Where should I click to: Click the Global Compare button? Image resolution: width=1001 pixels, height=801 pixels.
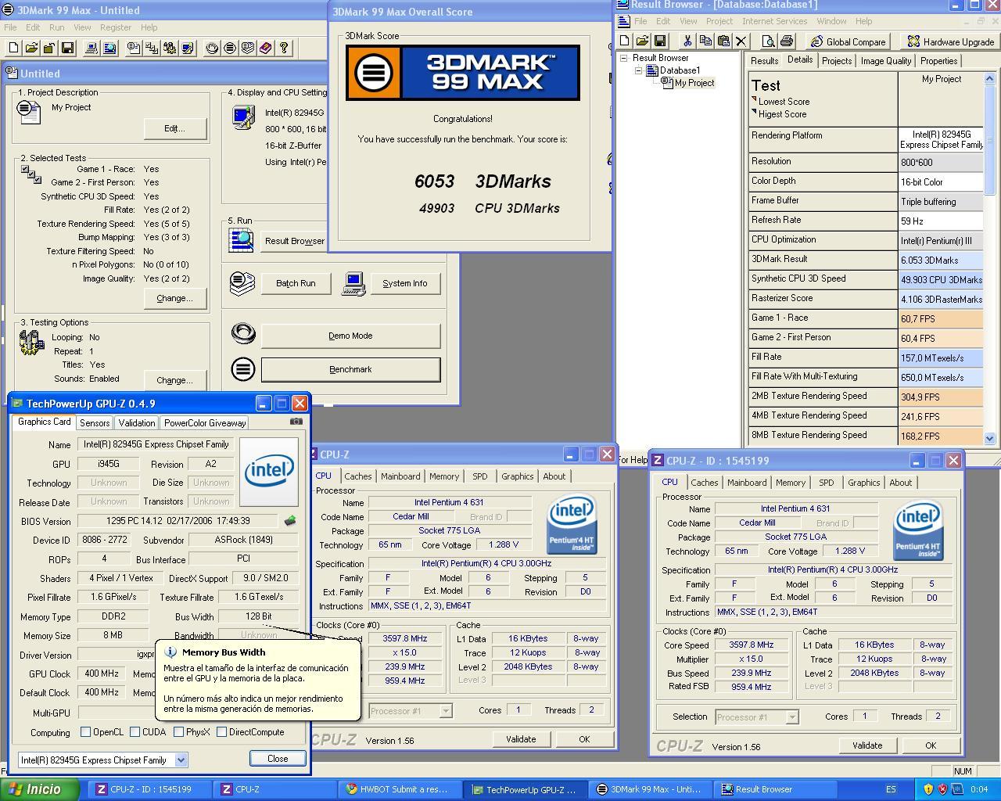click(x=849, y=41)
